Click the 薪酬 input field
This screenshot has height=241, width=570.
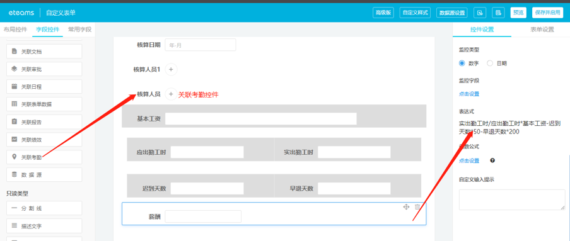pos(203,216)
